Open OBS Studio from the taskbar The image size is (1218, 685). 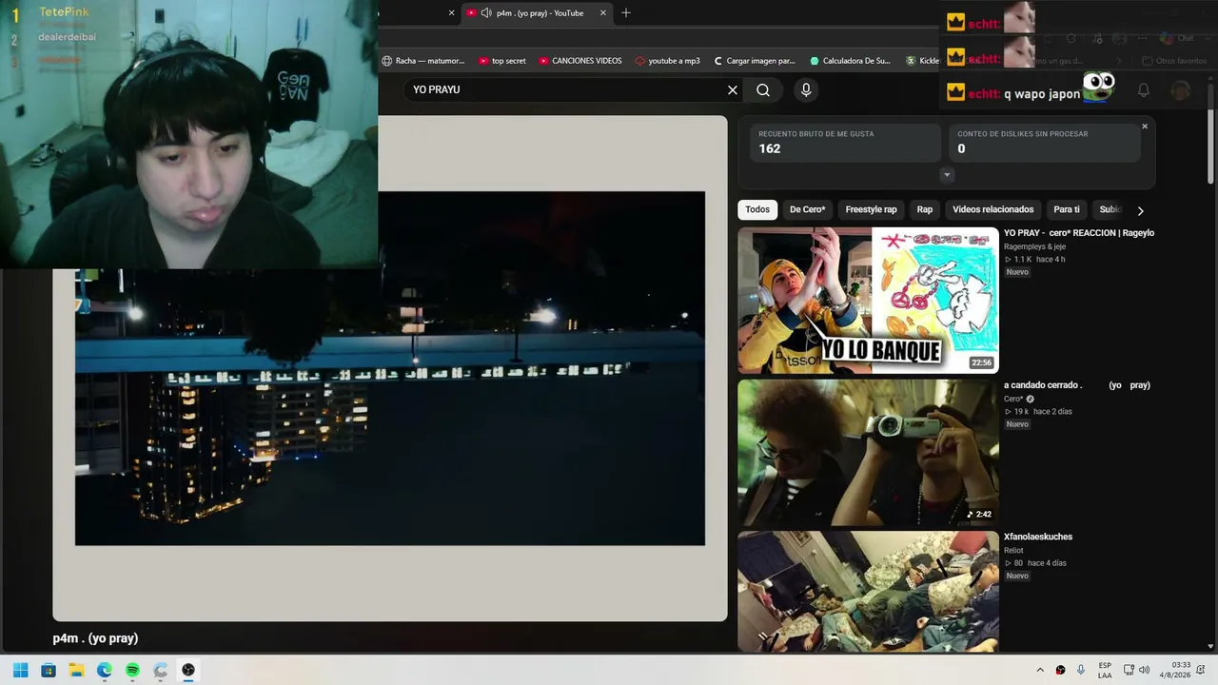[188, 670]
